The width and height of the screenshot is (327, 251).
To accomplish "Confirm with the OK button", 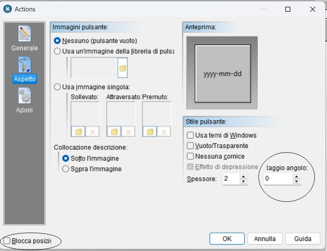I will (227, 239).
